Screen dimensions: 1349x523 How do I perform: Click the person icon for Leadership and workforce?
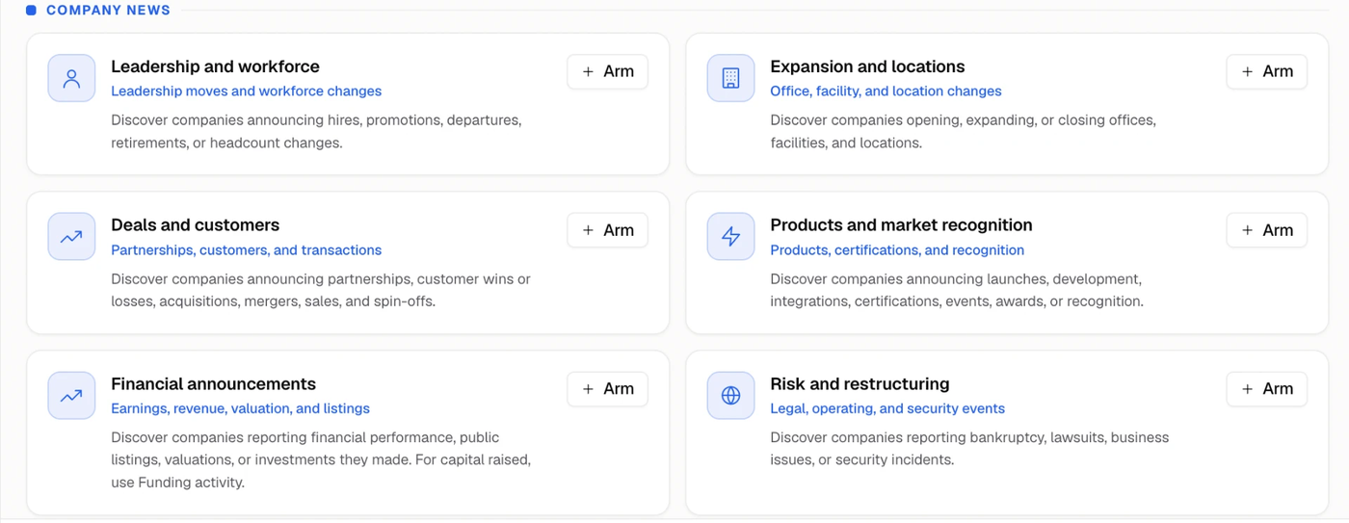pyautogui.click(x=71, y=78)
